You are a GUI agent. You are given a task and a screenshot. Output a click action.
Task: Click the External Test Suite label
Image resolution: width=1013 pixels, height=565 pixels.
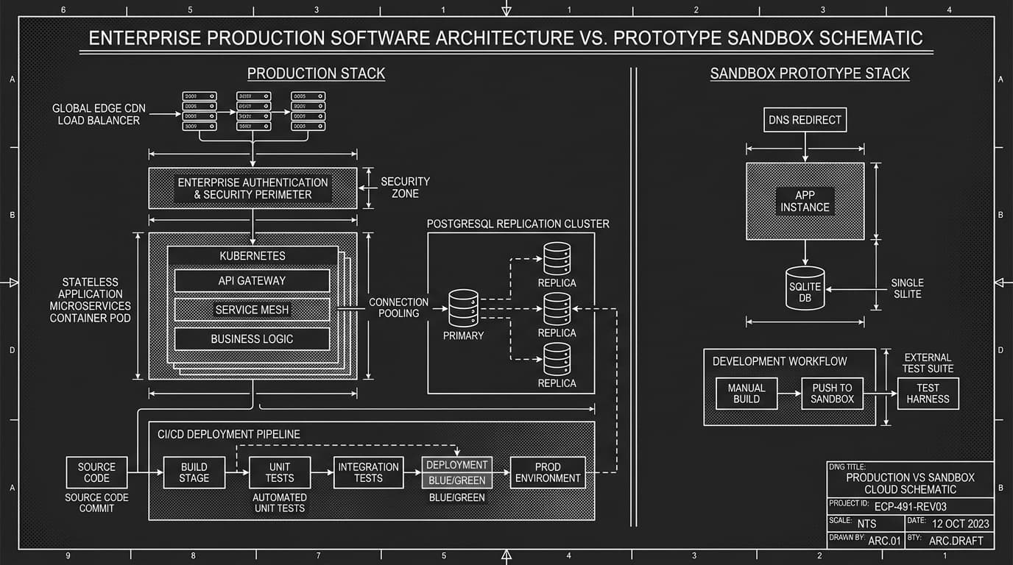tap(928, 363)
